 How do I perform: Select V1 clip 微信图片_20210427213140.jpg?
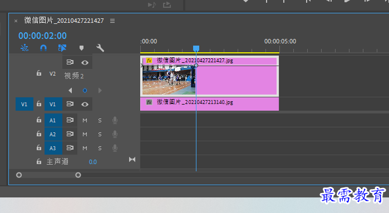(210, 104)
